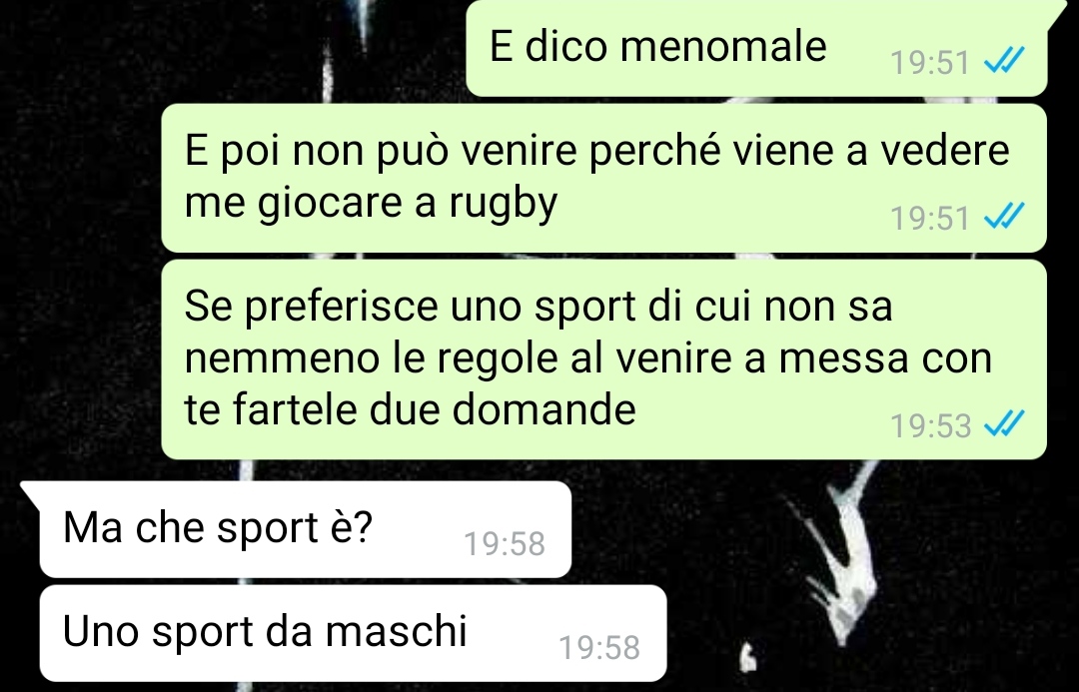The width and height of the screenshot is (1079, 692).
Task: Tap the 19:51 timestamp on the rugby message
Action: point(930,218)
